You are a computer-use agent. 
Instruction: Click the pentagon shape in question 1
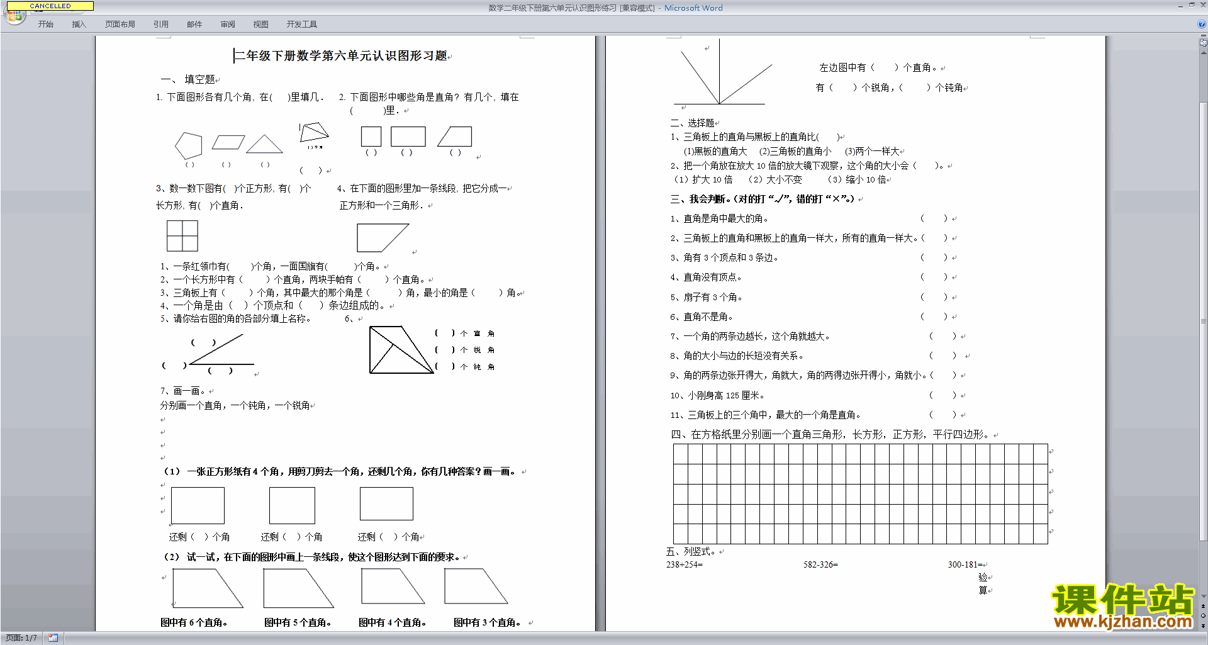click(189, 145)
